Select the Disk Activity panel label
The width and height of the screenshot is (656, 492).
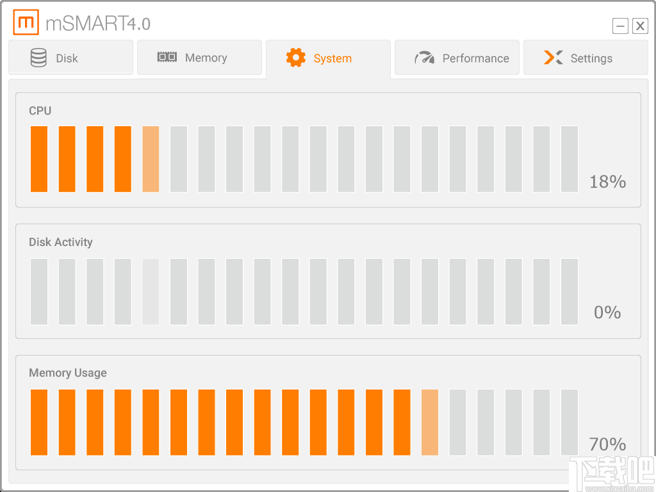coord(60,242)
